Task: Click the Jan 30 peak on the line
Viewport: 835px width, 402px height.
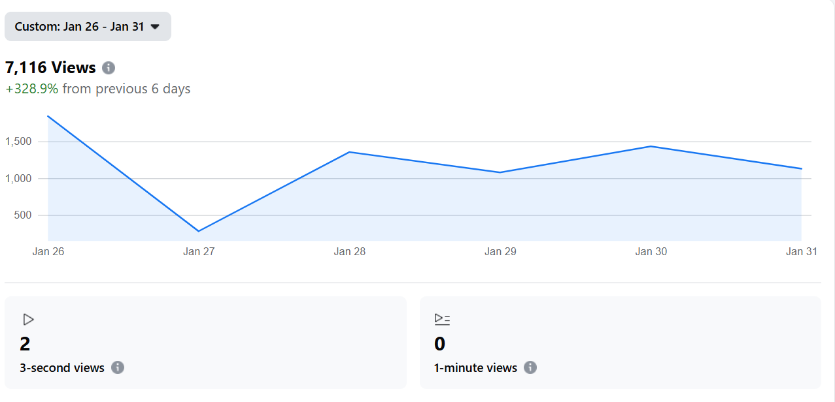Action: tap(651, 146)
